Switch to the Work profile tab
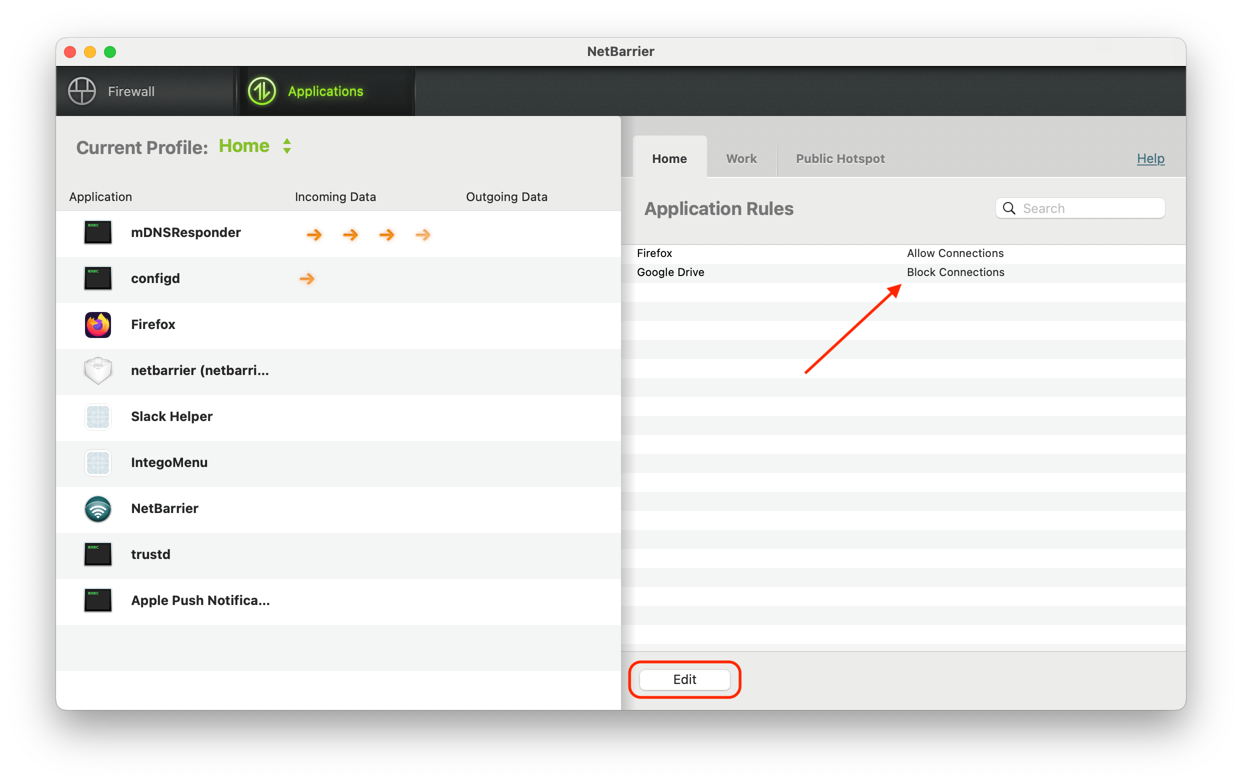1242x784 pixels. point(741,158)
